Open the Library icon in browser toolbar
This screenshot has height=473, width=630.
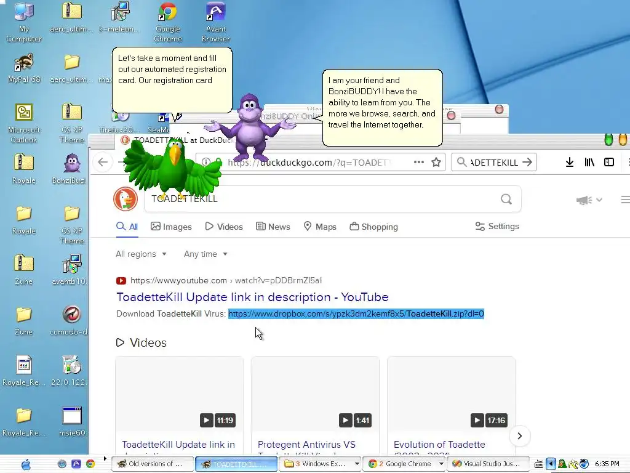589,162
